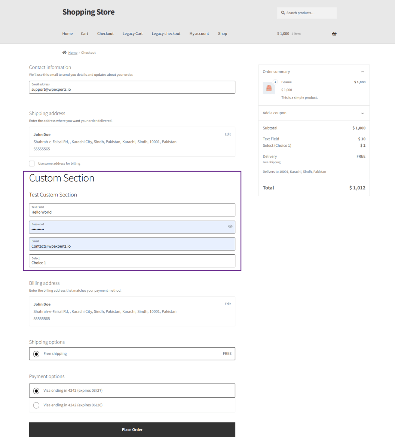Select Visa ending 4242 expiring 06/26

(x=36, y=405)
